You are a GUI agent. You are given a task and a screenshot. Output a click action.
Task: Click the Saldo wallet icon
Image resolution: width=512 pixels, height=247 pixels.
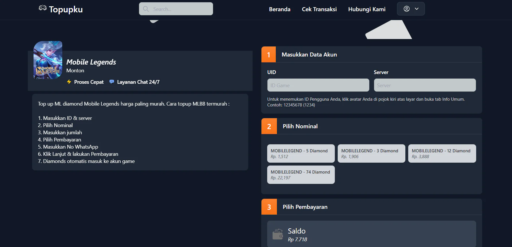(x=278, y=234)
